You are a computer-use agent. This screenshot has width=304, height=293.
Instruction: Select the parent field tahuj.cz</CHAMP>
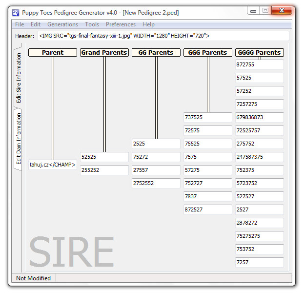[x=53, y=165]
